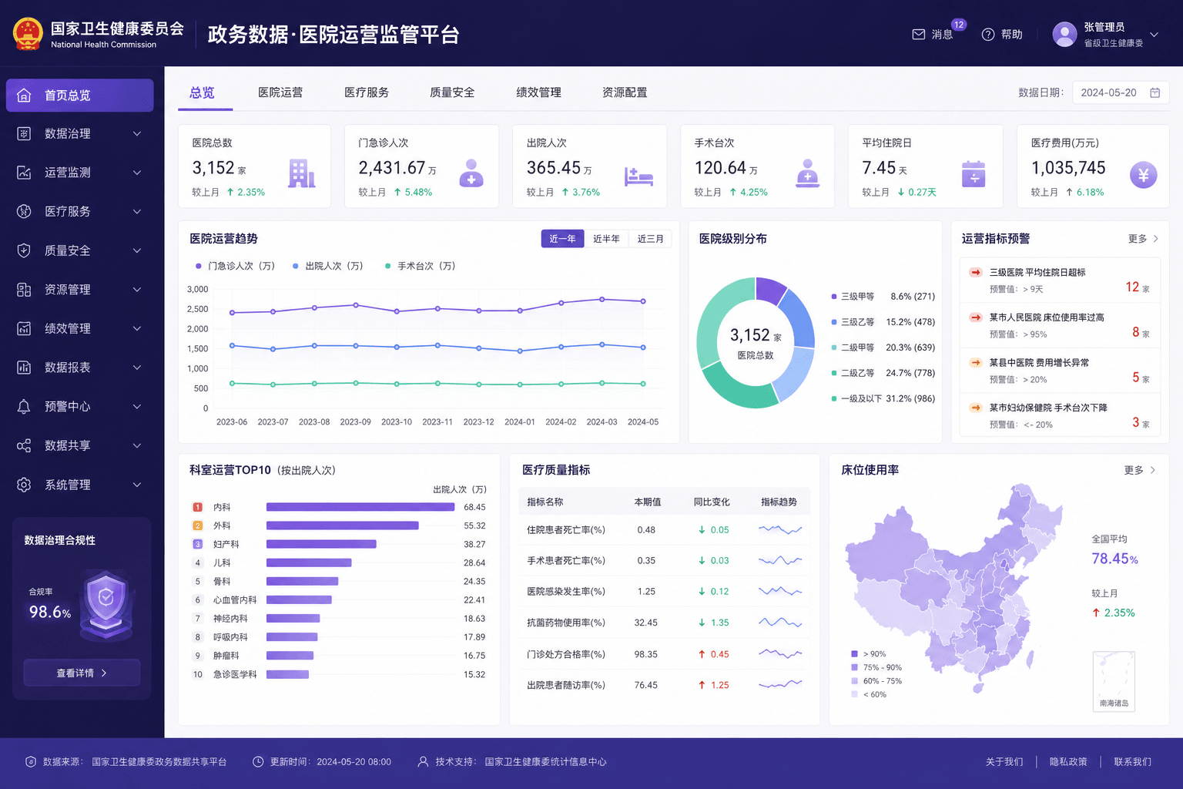Click the 出院人次 bed icon
The width and height of the screenshot is (1183, 789).
click(638, 176)
